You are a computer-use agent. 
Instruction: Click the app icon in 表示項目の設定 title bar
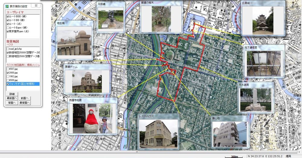click(x=7, y=6)
